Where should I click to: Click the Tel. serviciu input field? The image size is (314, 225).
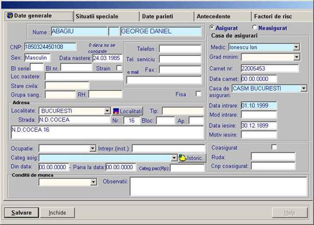[180, 59]
